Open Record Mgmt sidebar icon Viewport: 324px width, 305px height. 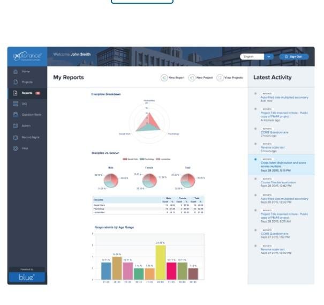pyautogui.click(x=16, y=137)
